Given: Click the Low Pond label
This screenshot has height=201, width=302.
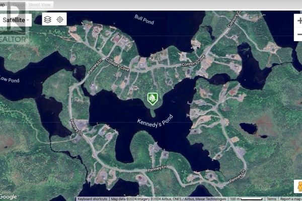Looking at the screenshot, I should point(9,79).
